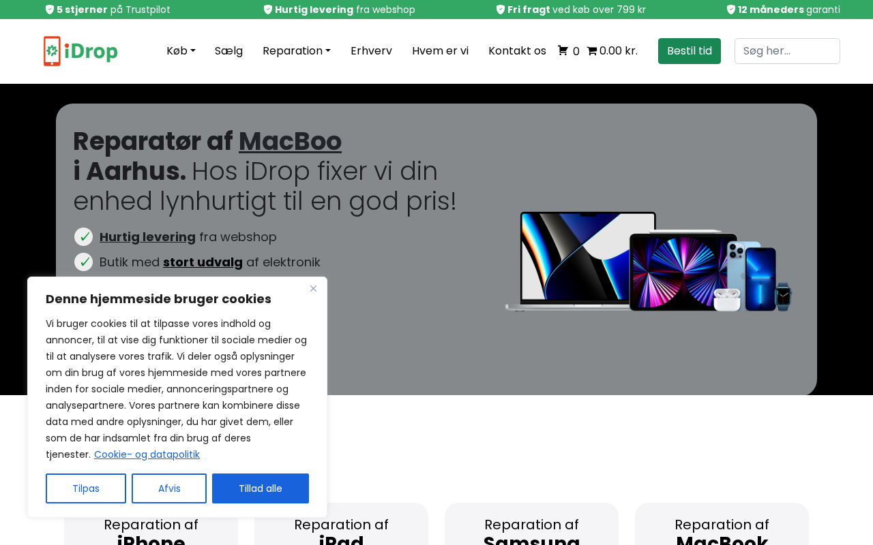Expand the Køb dropdown menu
This screenshot has height=545, width=873.
(181, 51)
